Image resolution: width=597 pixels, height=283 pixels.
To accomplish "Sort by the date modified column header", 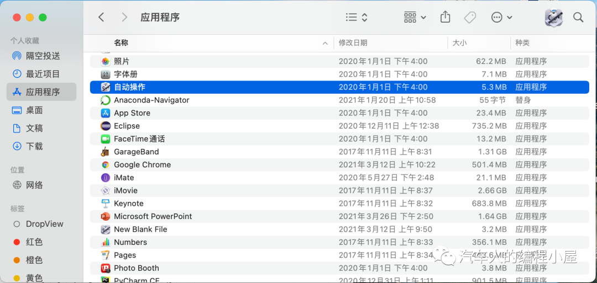I will tap(353, 42).
